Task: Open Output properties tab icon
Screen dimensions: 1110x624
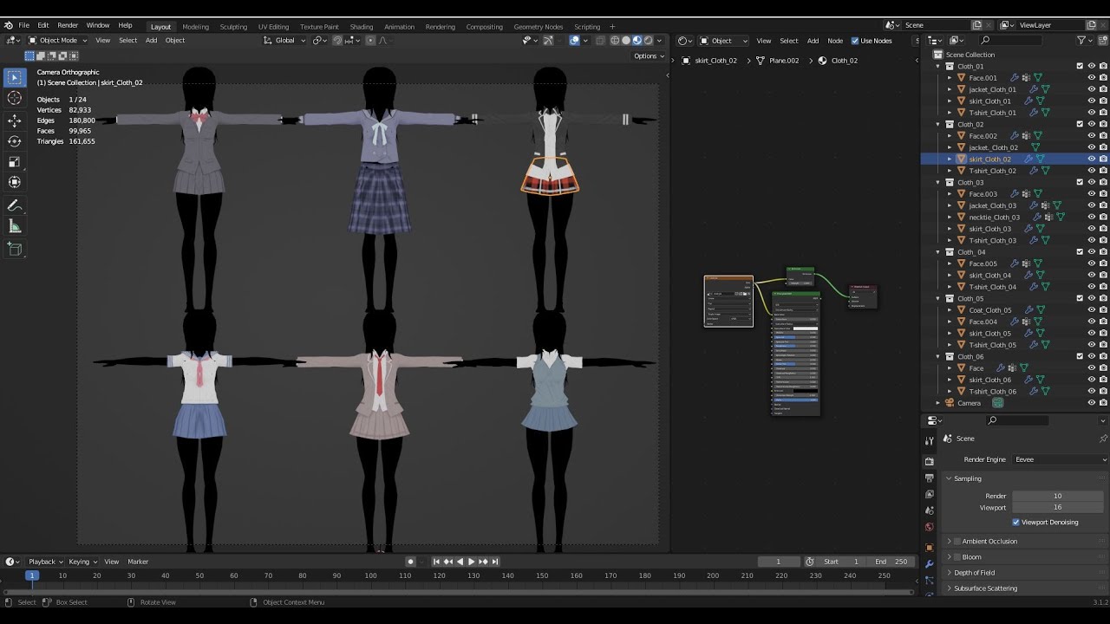Action: click(x=930, y=478)
